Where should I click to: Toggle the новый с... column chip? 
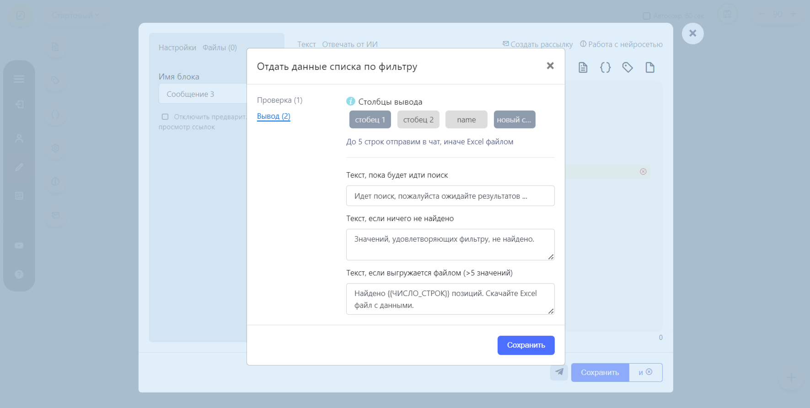[x=515, y=120]
